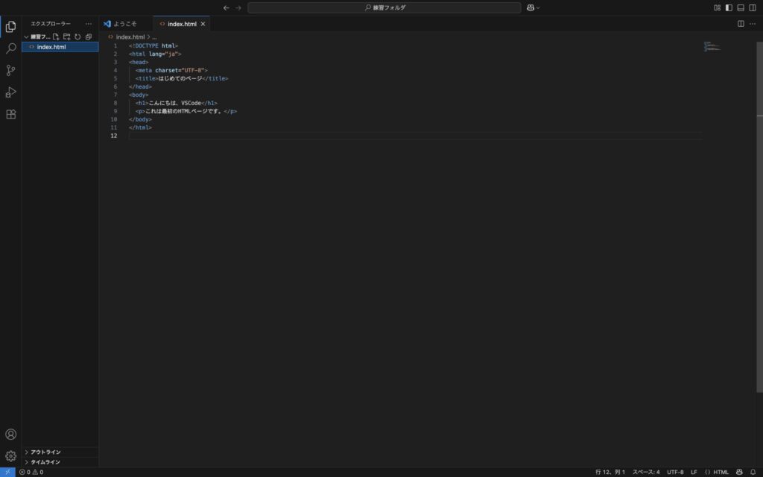763x477 pixels.
Task: Click the closing </html> line
Action: [x=140, y=127]
